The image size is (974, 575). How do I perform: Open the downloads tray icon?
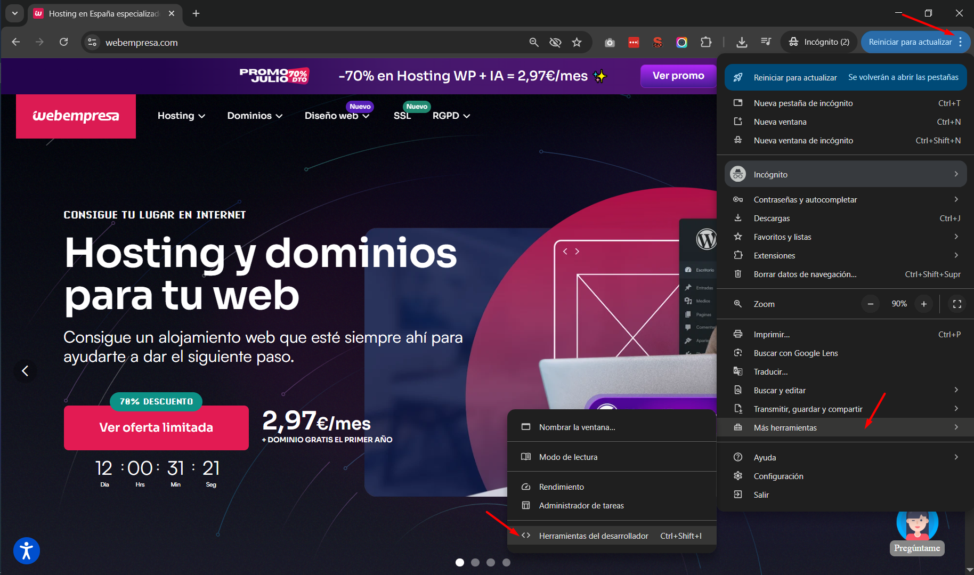pos(742,42)
